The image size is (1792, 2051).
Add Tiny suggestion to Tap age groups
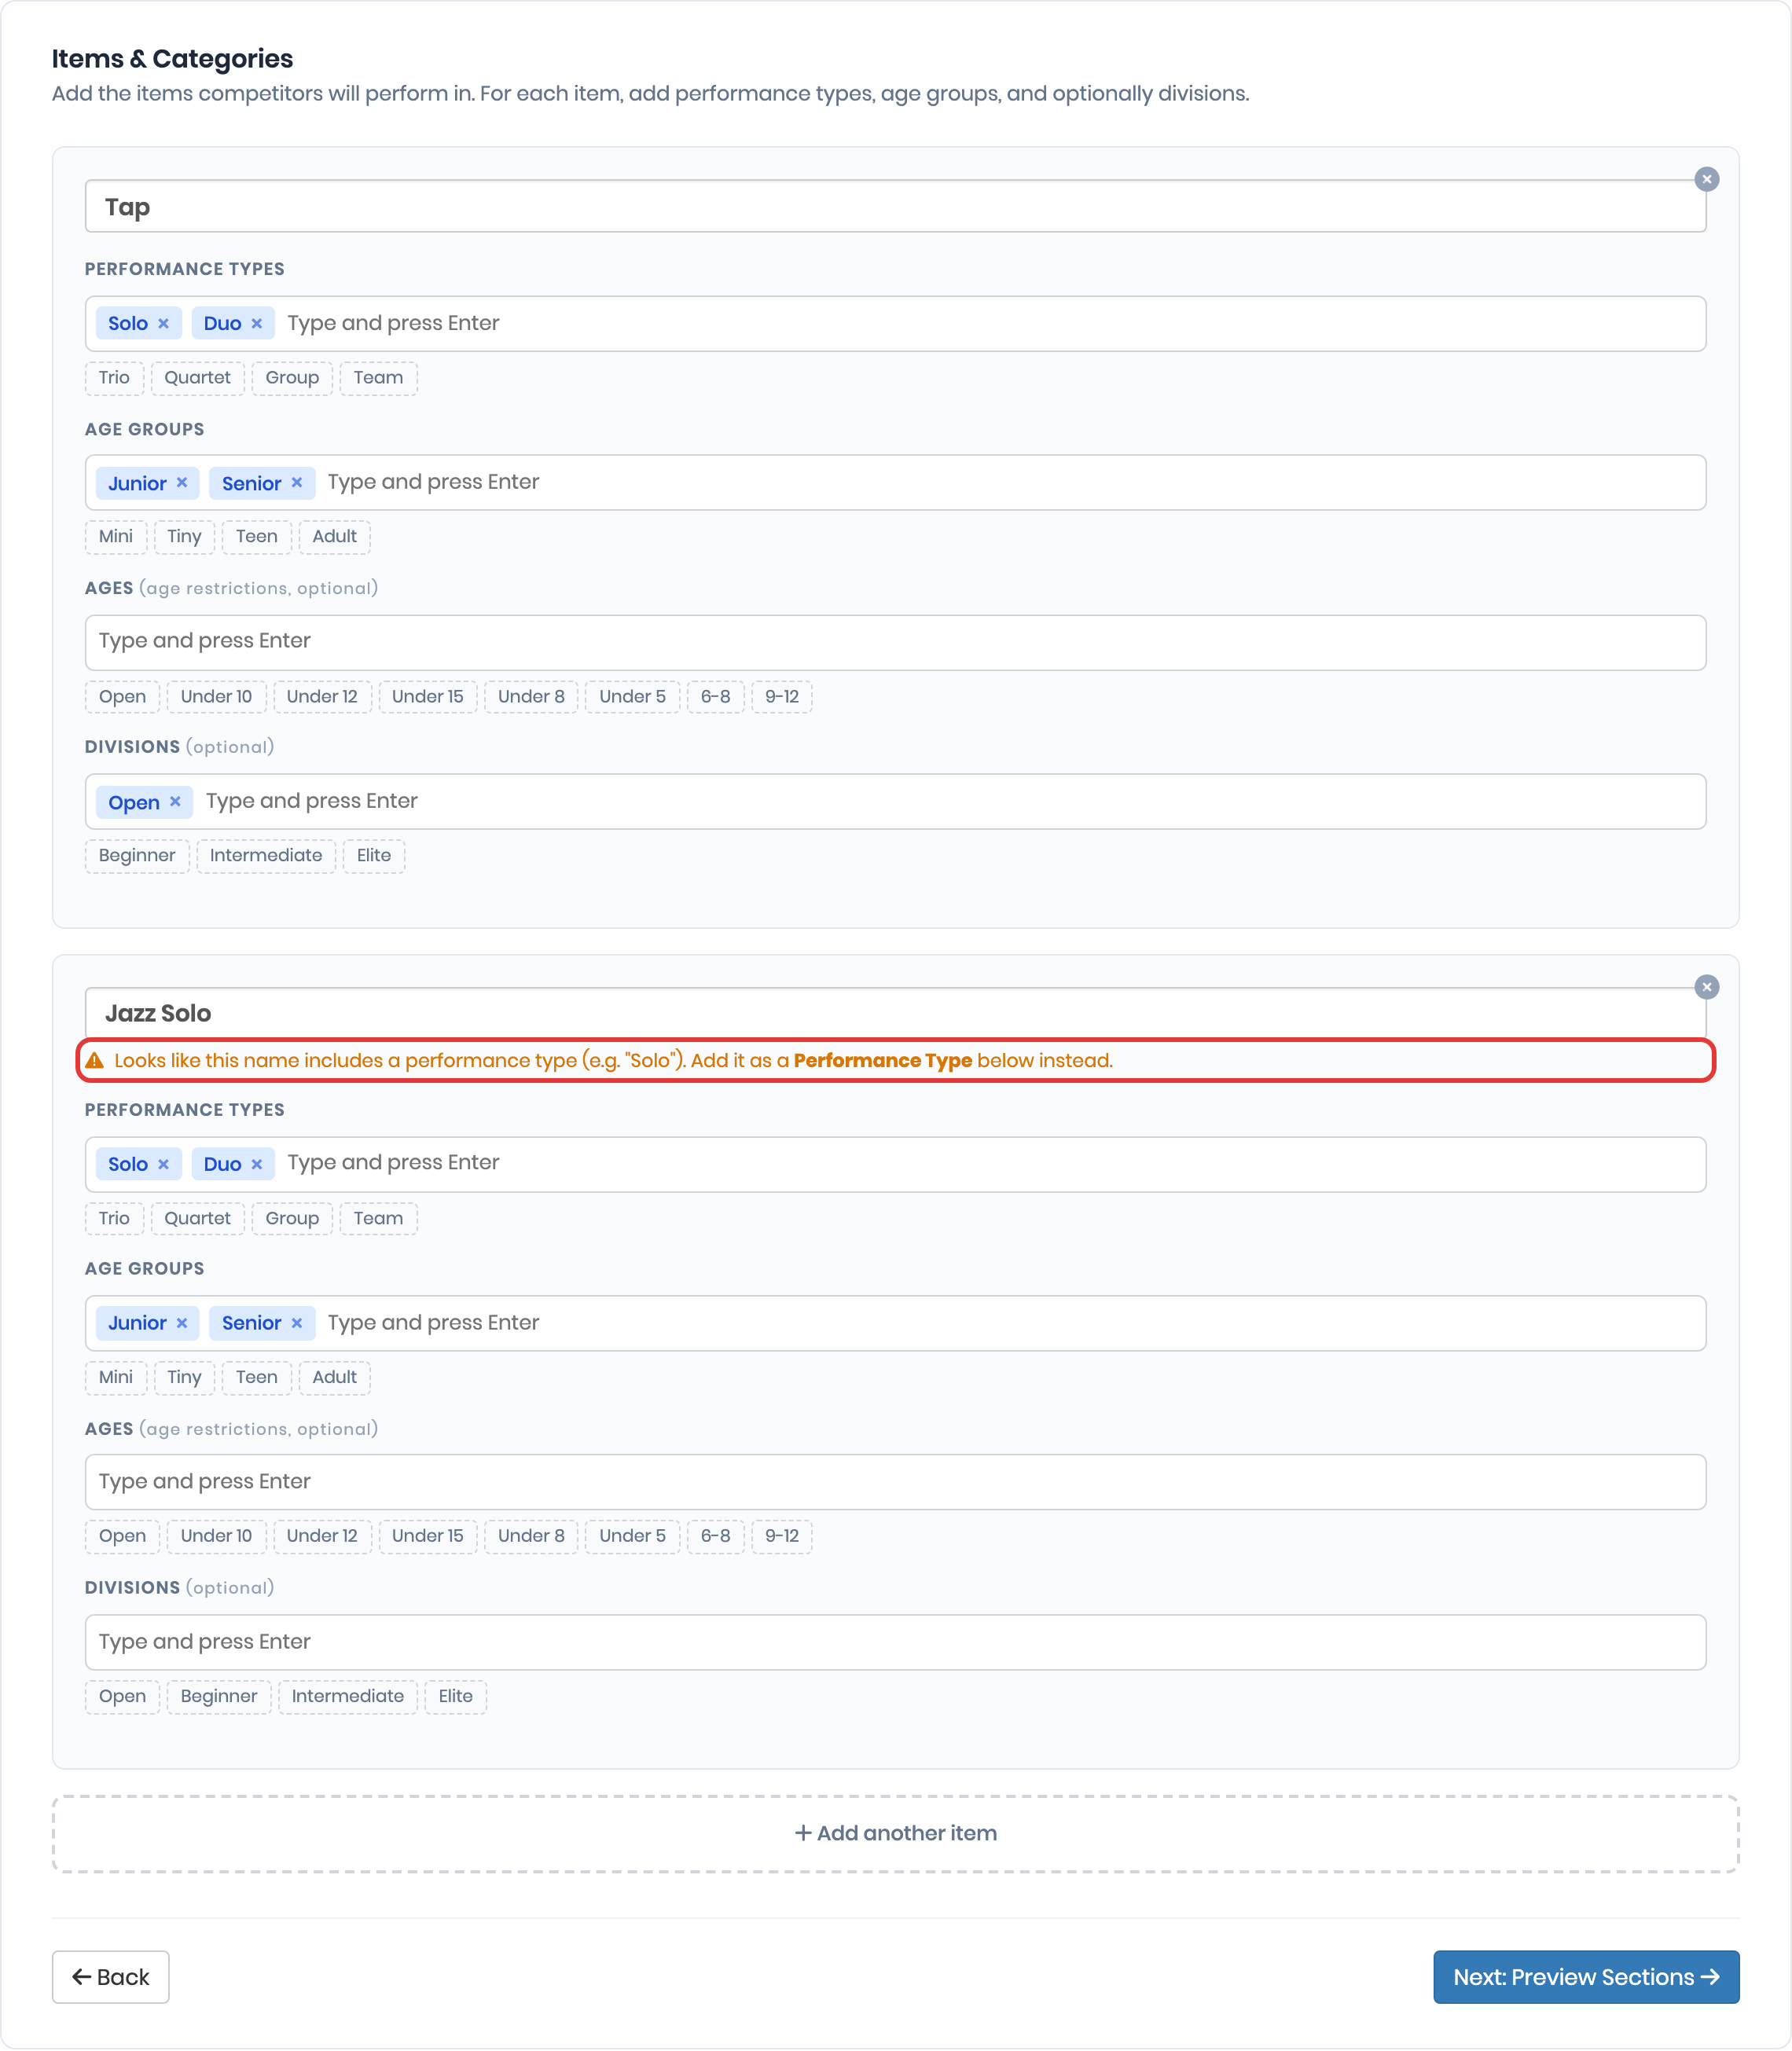coord(184,537)
